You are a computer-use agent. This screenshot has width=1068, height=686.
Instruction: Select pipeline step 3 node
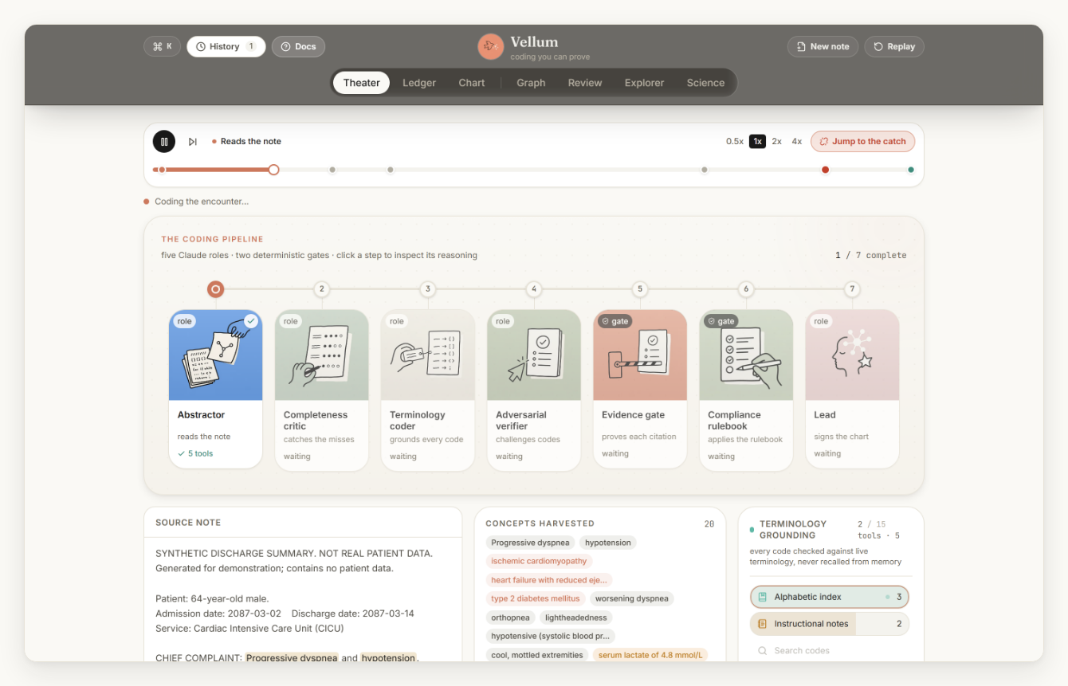tap(428, 289)
